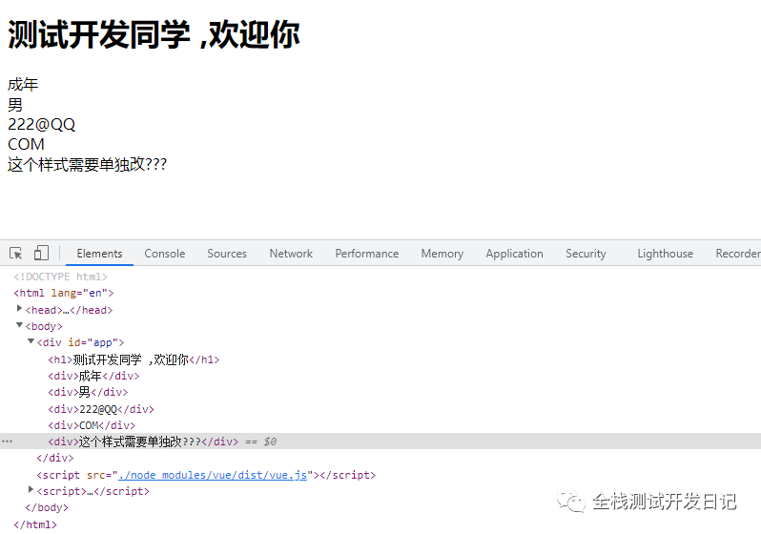Open the Security tab
Viewport: 761px width, 534px height.
pos(586,254)
